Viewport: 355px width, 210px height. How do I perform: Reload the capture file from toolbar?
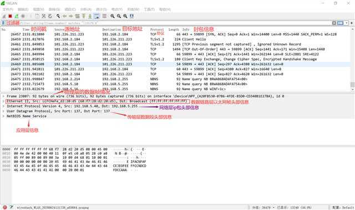coord(50,16)
